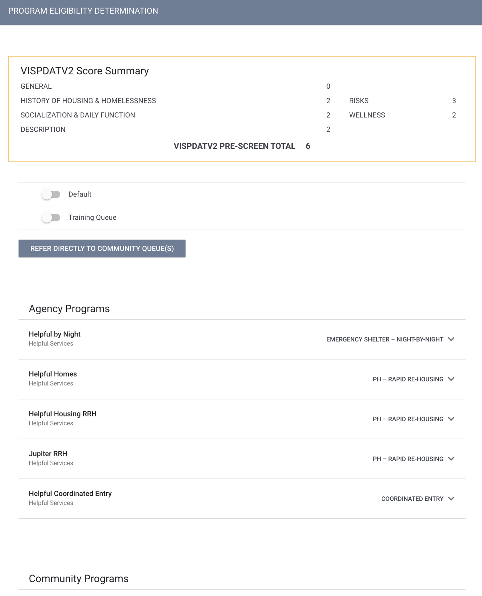Open the Jupiter RRH program title

pyautogui.click(x=48, y=454)
